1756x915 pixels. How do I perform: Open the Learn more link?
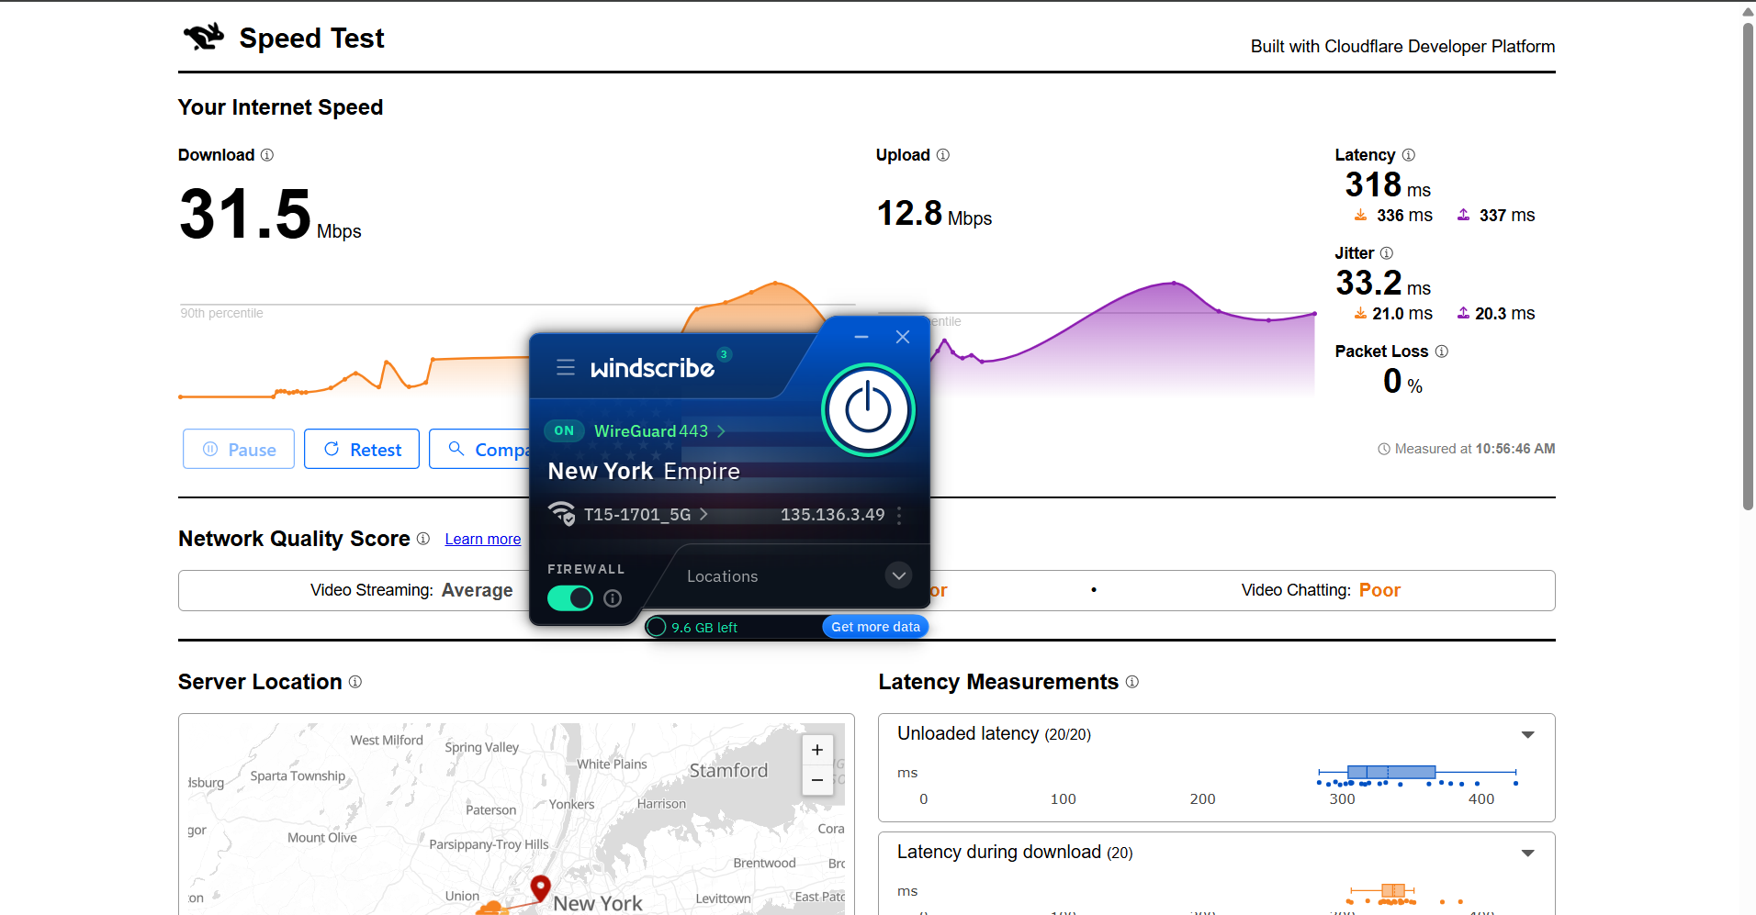(x=483, y=539)
